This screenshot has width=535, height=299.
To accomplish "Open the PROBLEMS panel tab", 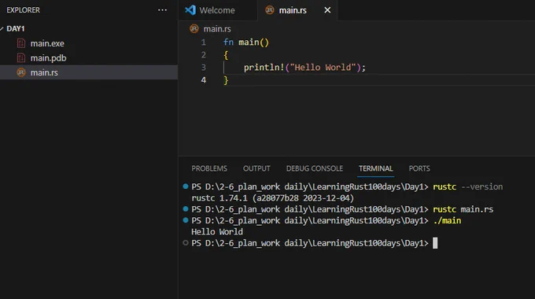I will tap(209, 168).
